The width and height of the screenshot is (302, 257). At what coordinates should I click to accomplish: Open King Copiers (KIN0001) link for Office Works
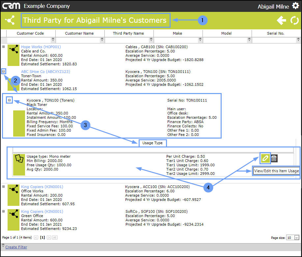coord(42,187)
